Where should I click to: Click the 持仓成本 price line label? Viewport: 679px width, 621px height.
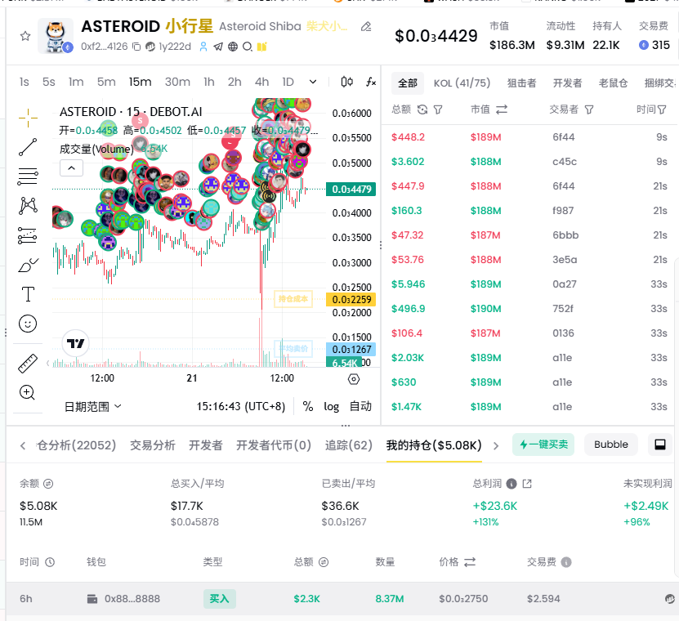pos(293,299)
